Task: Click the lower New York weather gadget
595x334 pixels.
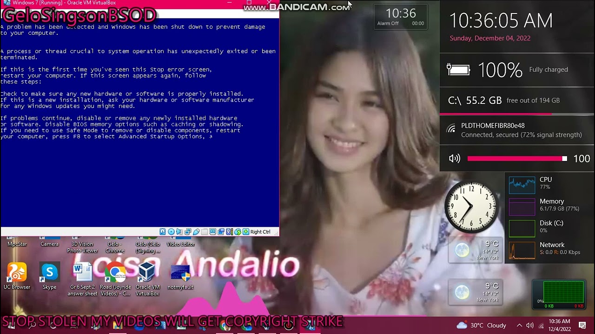Action: click(x=475, y=292)
